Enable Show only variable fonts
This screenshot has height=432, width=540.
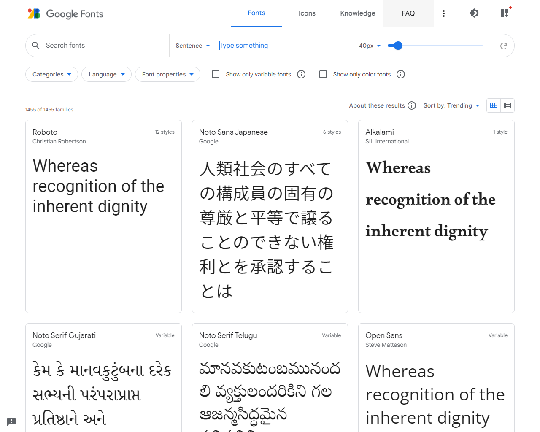coord(216,74)
